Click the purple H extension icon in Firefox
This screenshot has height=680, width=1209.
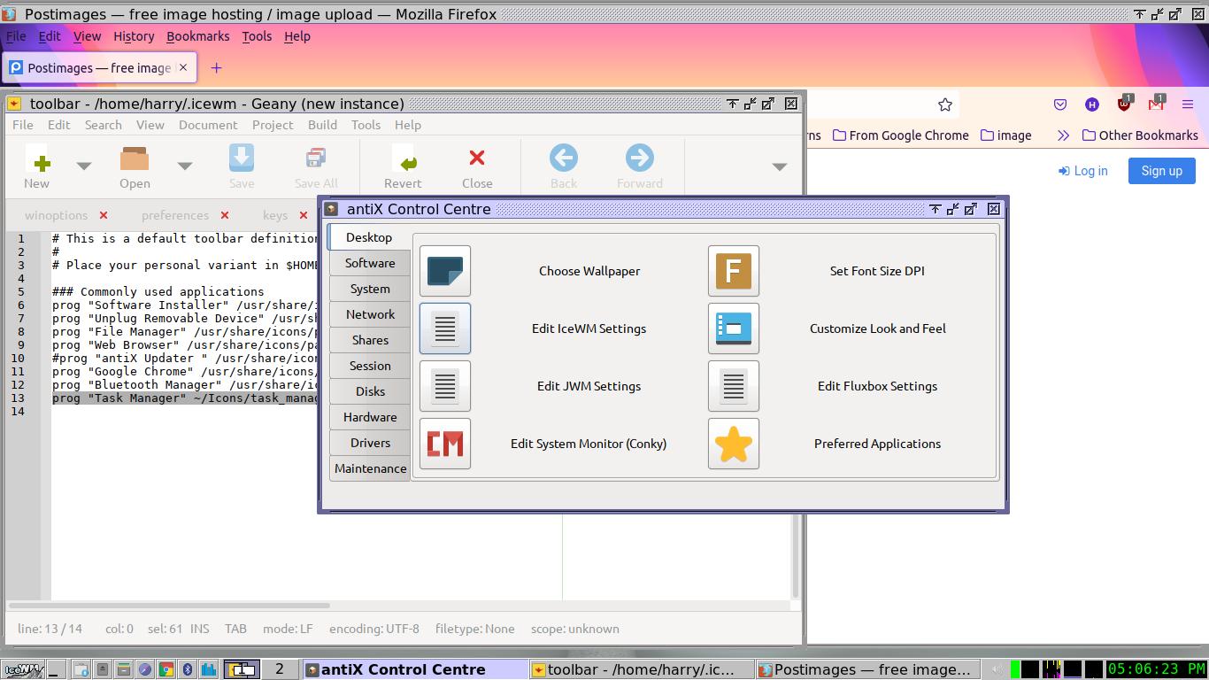(1092, 104)
